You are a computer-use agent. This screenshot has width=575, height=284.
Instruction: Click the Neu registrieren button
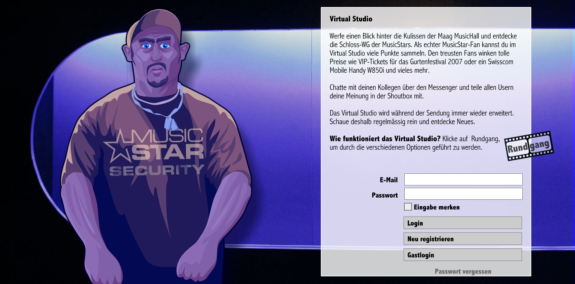pyautogui.click(x=463, y=239)
